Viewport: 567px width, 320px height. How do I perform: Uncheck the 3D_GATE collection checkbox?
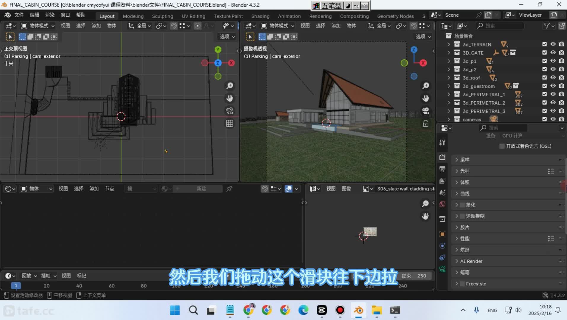point(544,53)
